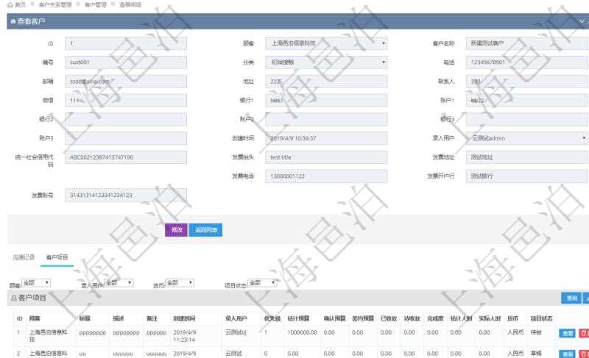This screenshot has height=358, width=589.
Task: Click the 发票地址 field
Action: tap(526, 157)
